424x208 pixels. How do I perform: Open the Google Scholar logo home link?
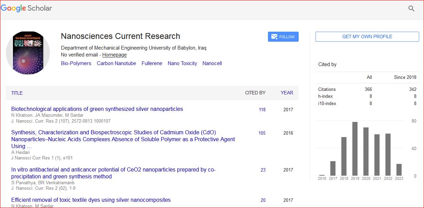[x=27, y=8]
